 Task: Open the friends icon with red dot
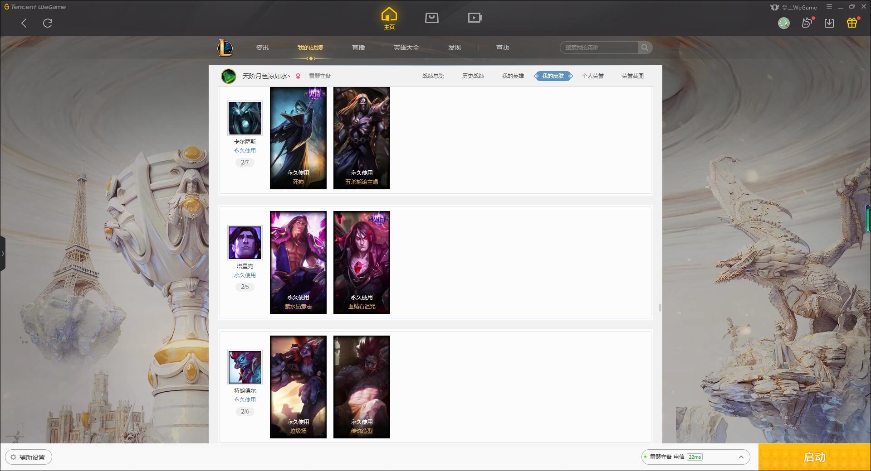(x=807, y=23)
